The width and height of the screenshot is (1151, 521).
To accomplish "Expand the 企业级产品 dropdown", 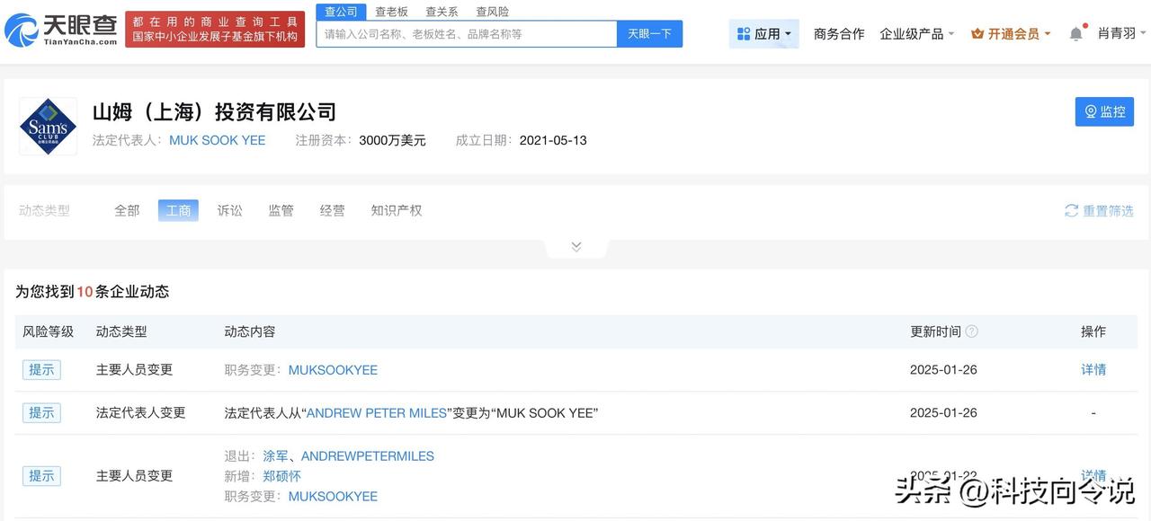I will click(x=917, y=33).
